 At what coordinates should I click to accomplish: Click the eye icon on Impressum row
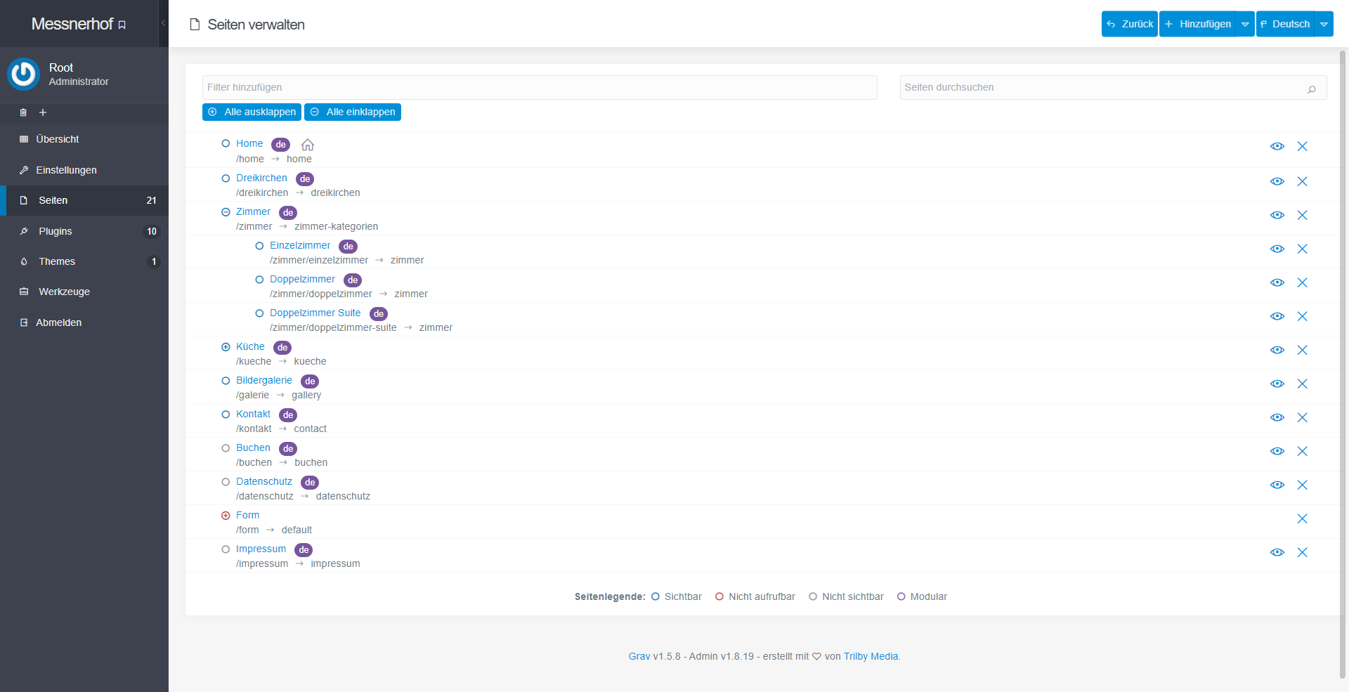click(1277, 552)
